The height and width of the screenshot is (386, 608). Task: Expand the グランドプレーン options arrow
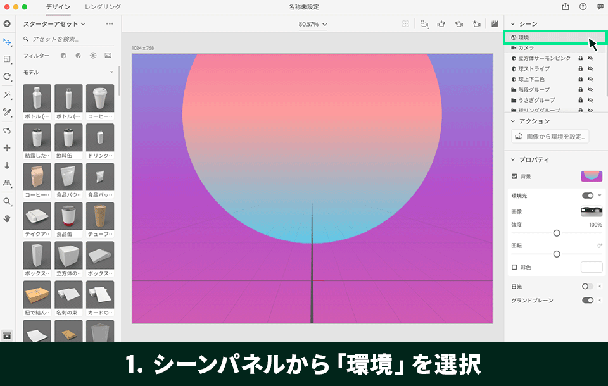tap(600, 301)
